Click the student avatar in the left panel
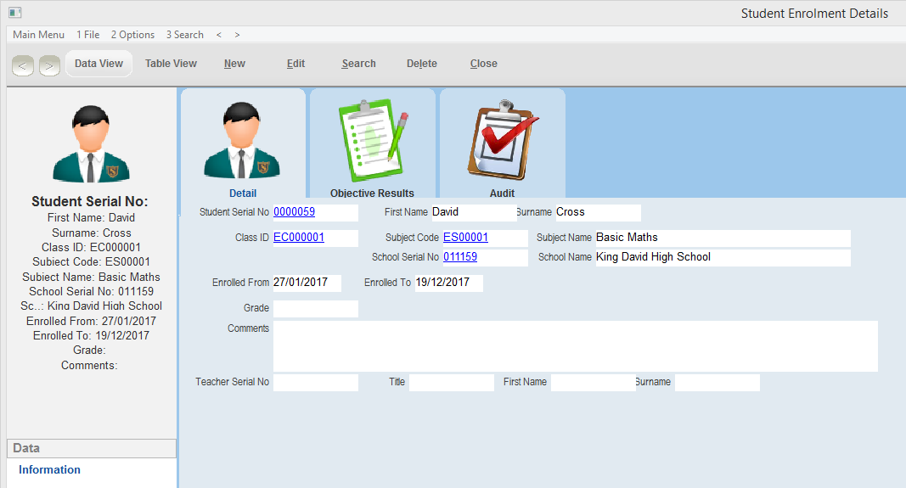 (x=90, y=144)
